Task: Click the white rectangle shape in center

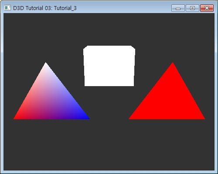Action: [x=109, y=66]
